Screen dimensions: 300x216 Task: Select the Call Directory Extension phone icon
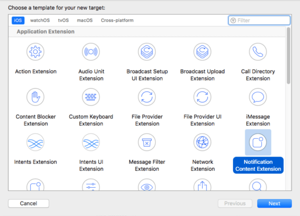(x=258, y=52)
